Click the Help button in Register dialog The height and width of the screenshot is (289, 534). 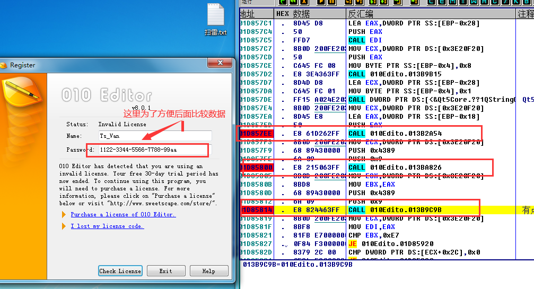209,271
